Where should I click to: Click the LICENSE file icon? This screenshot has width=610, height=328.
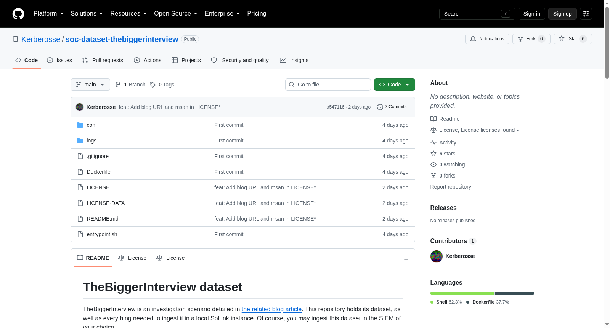click(80, 187)
